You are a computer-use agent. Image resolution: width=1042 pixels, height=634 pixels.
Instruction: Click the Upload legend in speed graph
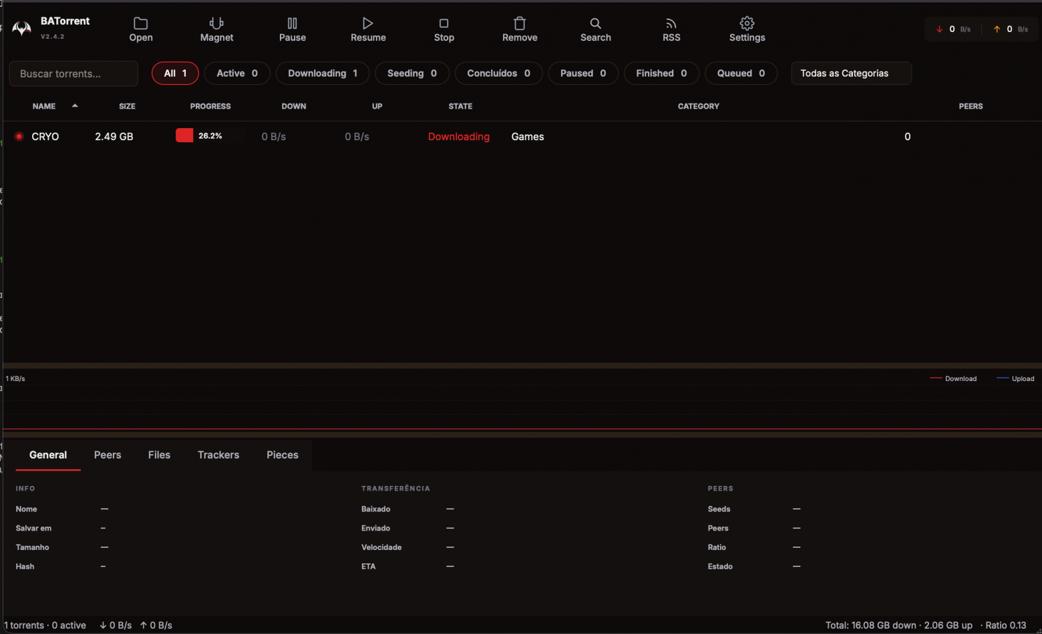[1015, 378]
